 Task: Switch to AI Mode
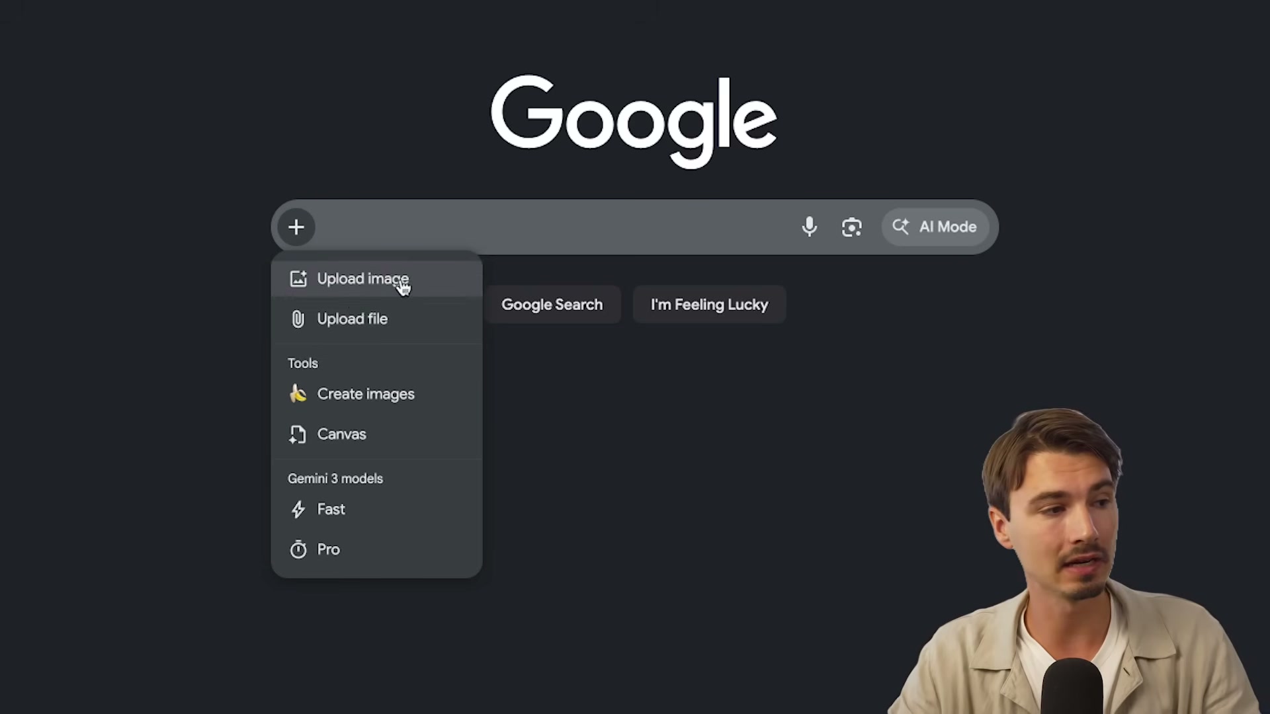[x=935, y=227]
